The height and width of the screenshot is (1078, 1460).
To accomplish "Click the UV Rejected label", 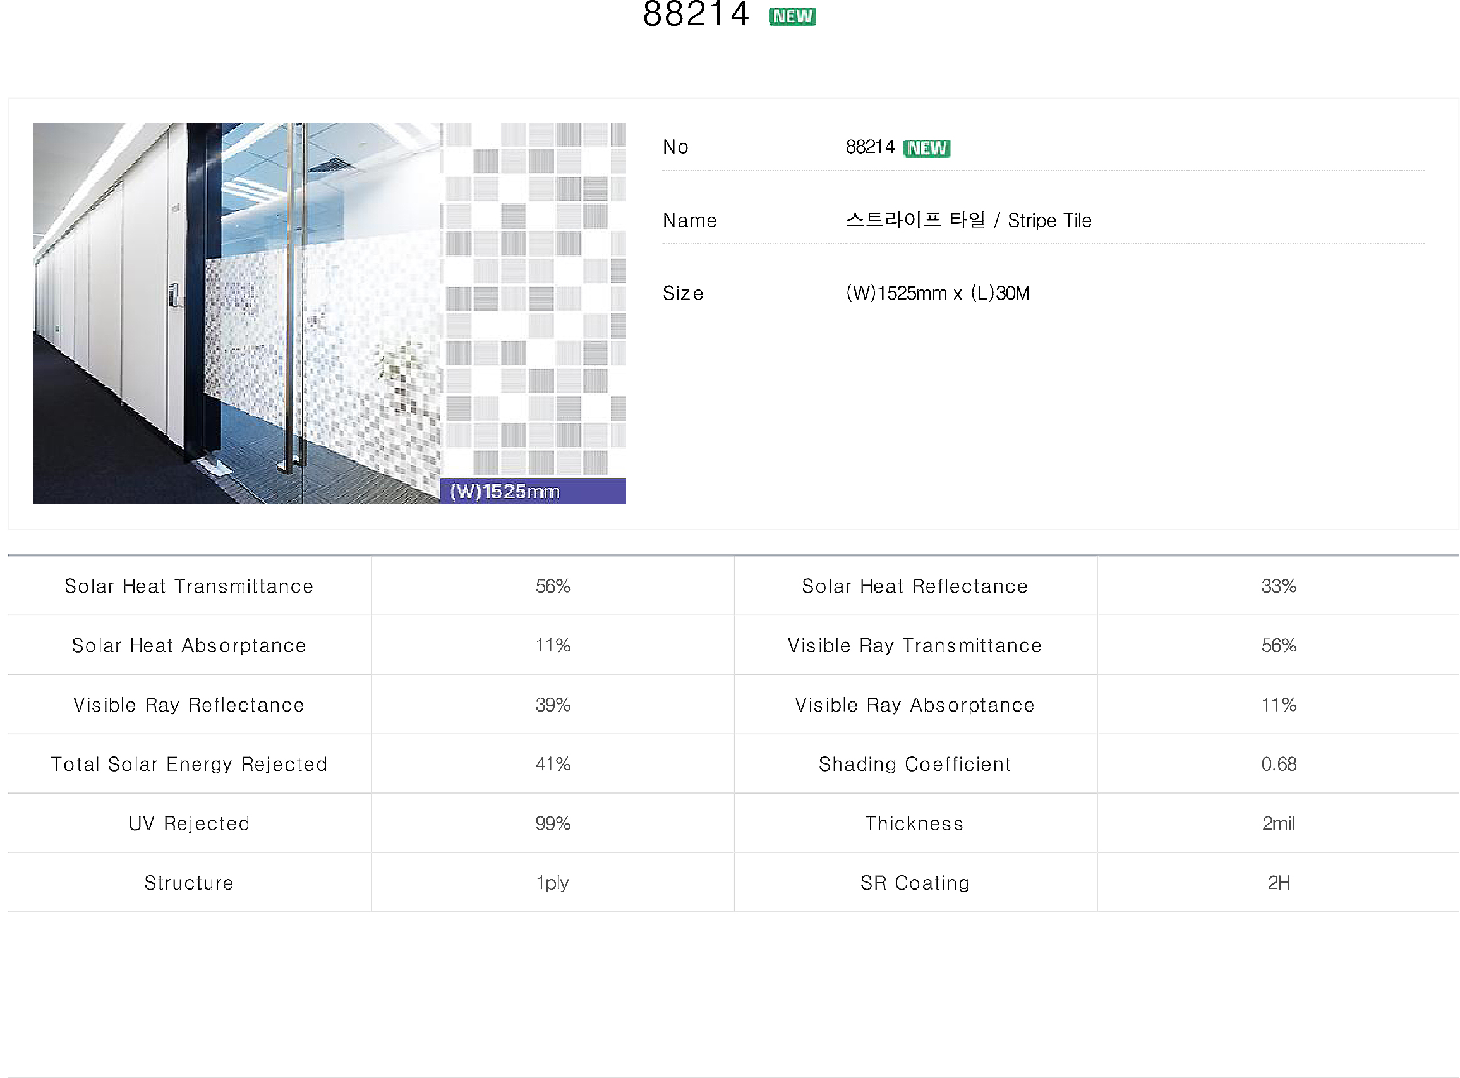I will coord(189,823).
